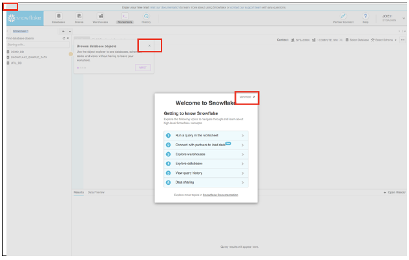This screenshot has width=409, height=260.
Task: Open the Explore databases topic
Action: (x=206, y=164)
